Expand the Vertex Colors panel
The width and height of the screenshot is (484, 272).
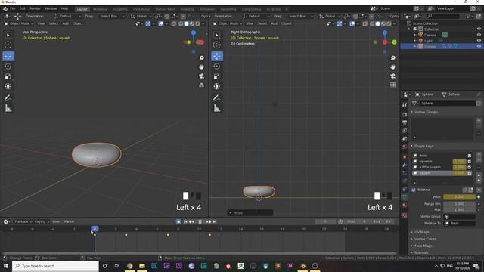(x=425, y=239)
